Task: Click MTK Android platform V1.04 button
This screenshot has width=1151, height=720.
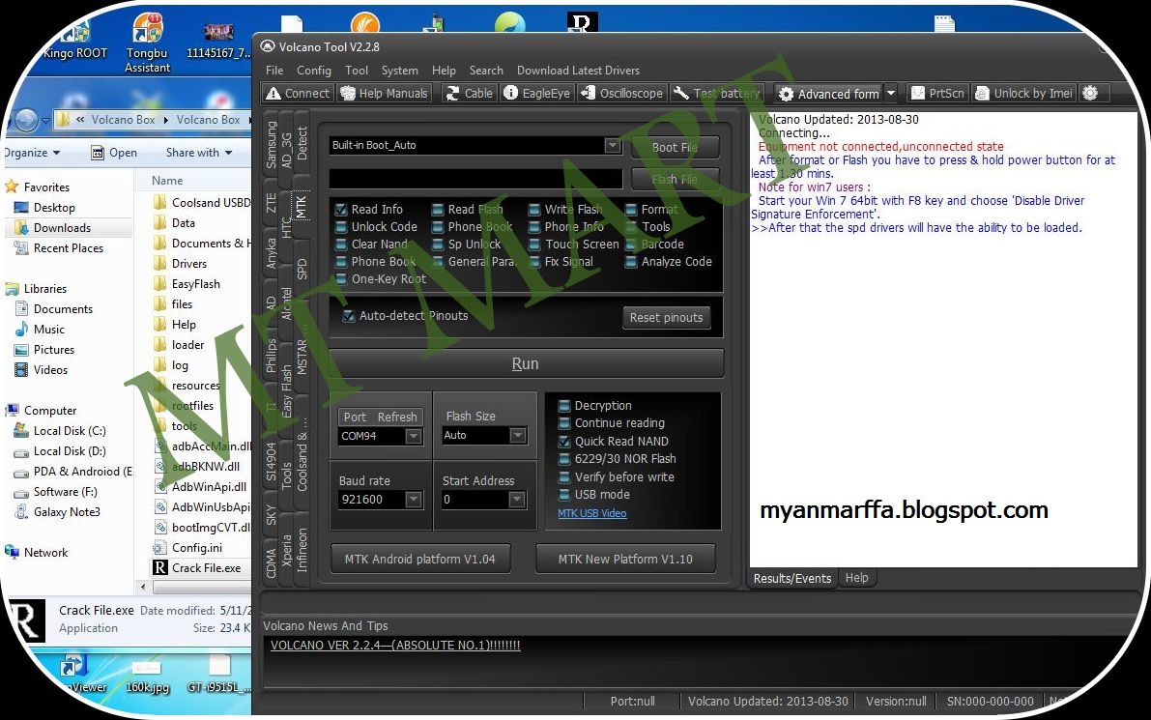Action: 419,559
